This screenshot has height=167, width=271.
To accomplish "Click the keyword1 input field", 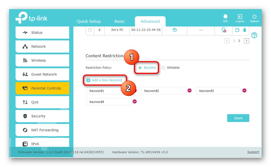I will 108,91.
